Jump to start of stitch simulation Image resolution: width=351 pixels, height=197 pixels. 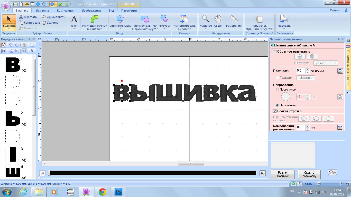pos(43,173)
